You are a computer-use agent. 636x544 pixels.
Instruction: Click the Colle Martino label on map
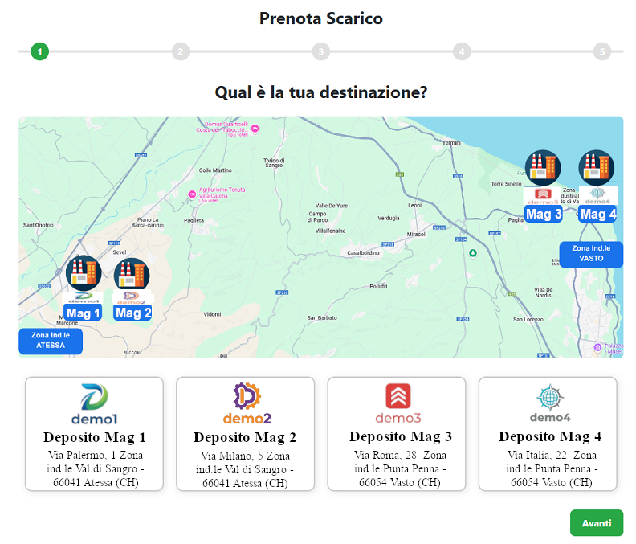[x=215, y=170]
